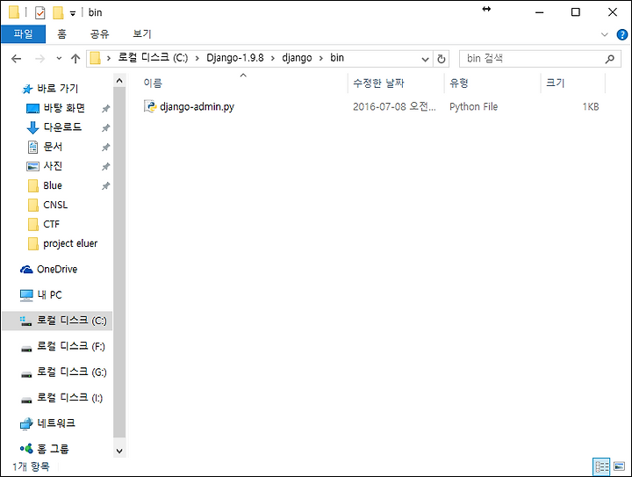Screen dimensions: 632x477
Task: Click the navigation pane scrollbar thumb
Action: (119, 263)
